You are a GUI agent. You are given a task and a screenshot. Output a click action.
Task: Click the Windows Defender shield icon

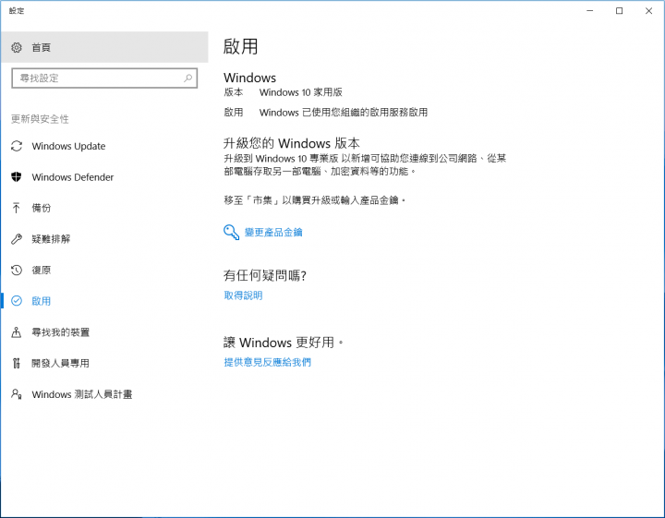pyautogui.click(x=17, y=177)
